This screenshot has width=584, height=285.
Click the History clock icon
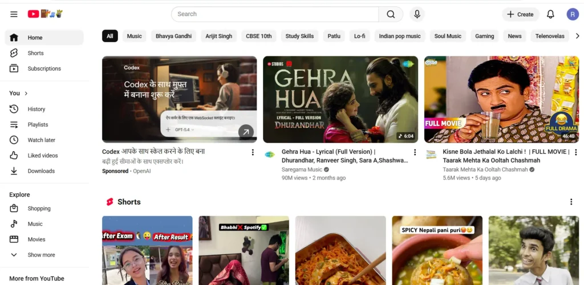click(x=14, y=109)
